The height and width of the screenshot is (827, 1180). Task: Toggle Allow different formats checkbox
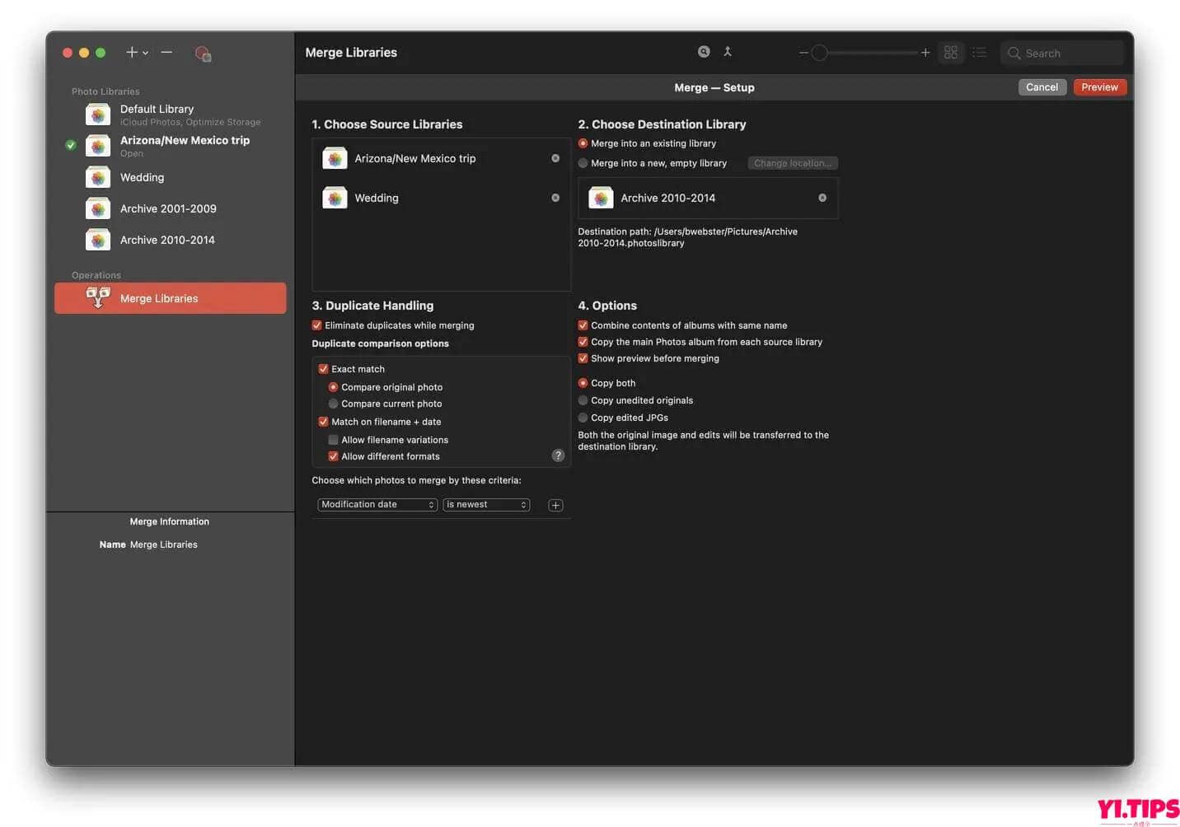coord(334,456)
